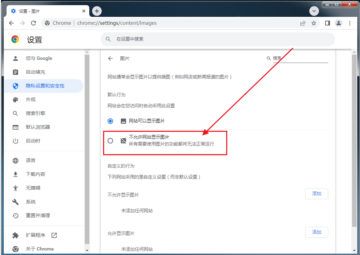
Task: Click the Chrome logo next to 设置
Action: tap(15, 40)
